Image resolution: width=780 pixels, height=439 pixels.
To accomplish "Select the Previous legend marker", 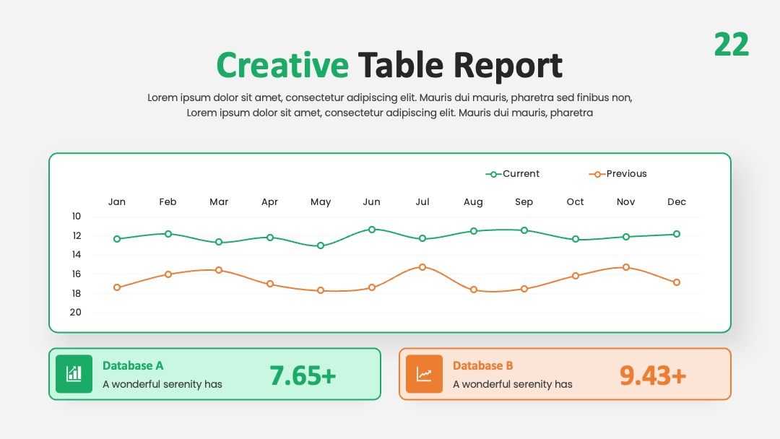I will tap(597, 174).
